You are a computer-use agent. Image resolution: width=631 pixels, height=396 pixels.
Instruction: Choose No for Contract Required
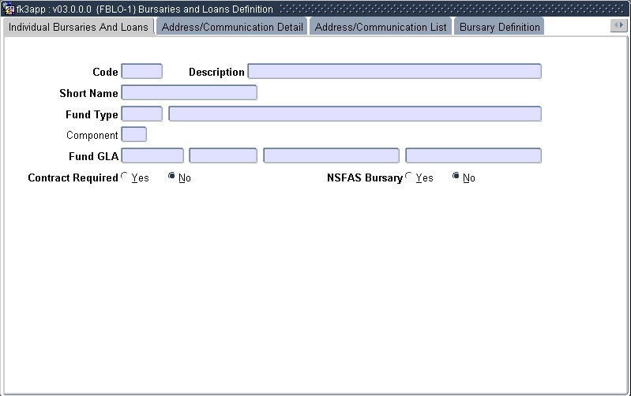(172, 177)
